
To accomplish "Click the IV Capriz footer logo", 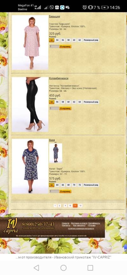I will coord(10,226).
